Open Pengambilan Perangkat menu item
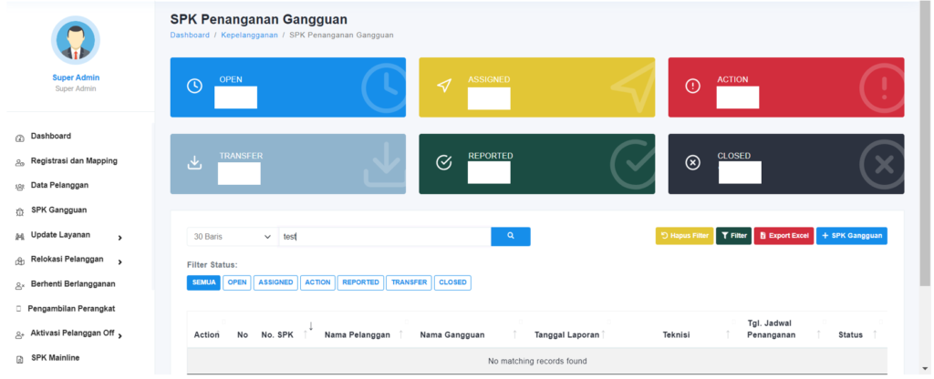 (x=71, y=309)
